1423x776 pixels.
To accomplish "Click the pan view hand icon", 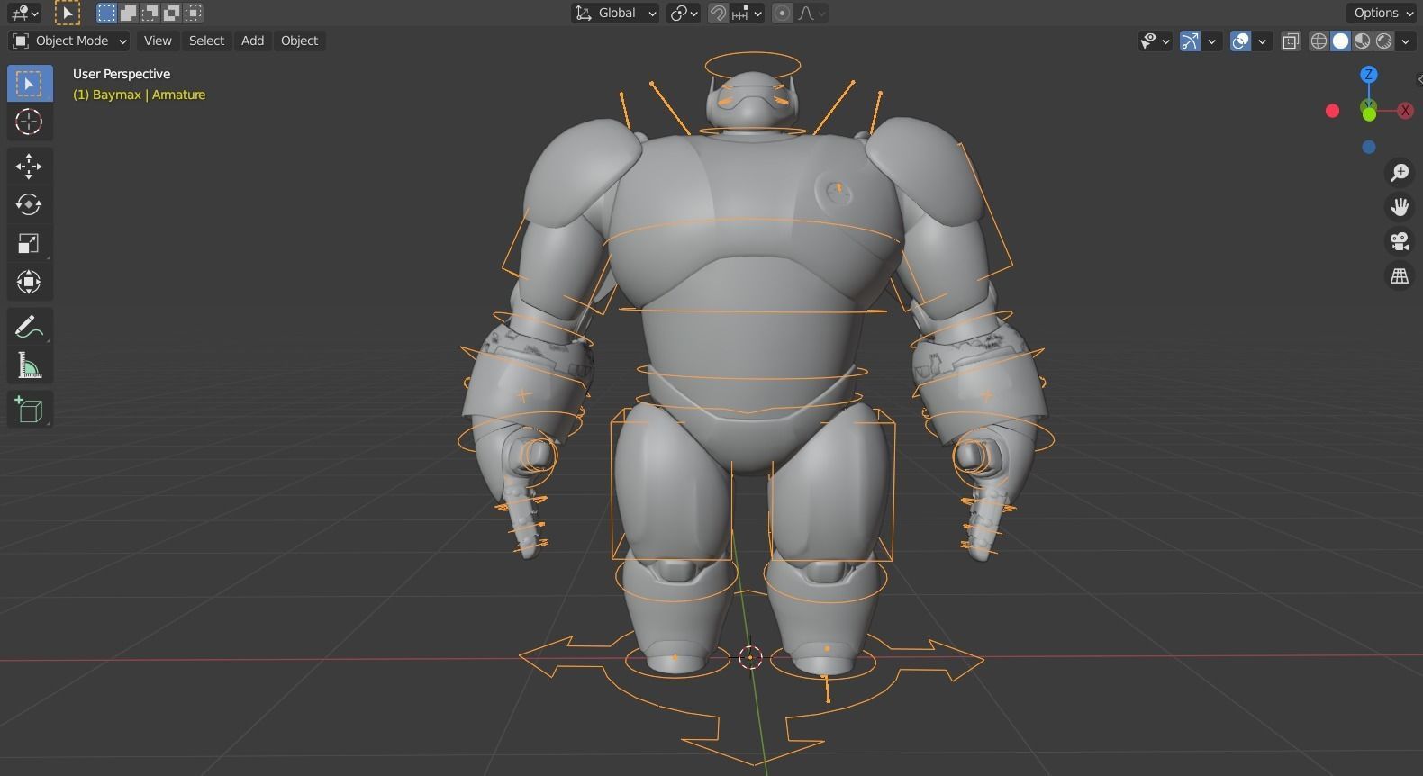I will [x=1400, y=207].
